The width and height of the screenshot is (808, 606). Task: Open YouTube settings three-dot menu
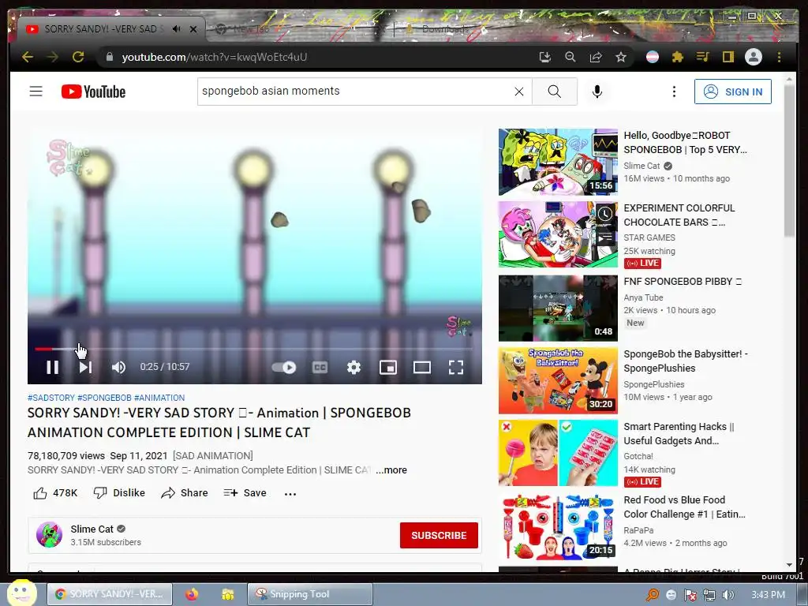[x=674, y=92]
